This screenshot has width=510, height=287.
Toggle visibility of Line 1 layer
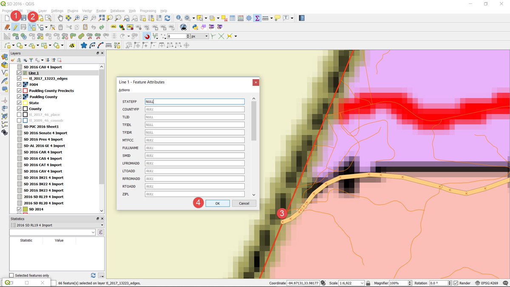coord(19,73)
